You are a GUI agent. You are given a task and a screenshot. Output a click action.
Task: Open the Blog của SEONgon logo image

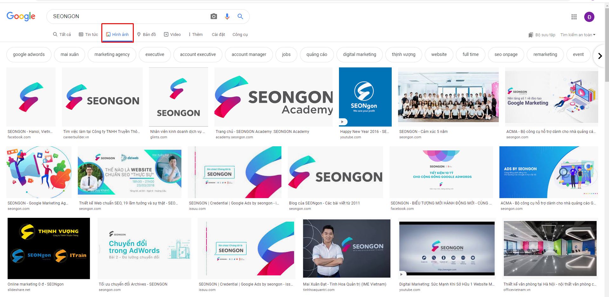coord(335,172)
